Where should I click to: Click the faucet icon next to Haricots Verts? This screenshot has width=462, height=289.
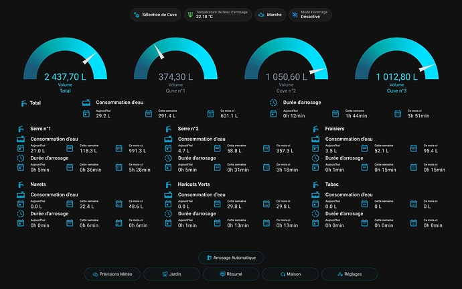tap(168, 185)
